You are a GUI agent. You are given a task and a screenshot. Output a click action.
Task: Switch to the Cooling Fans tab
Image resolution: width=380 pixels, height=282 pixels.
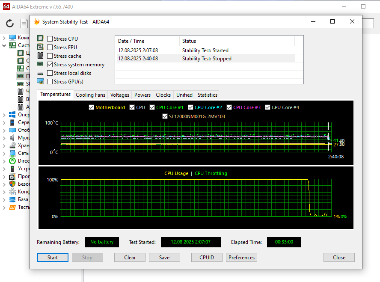90,95
